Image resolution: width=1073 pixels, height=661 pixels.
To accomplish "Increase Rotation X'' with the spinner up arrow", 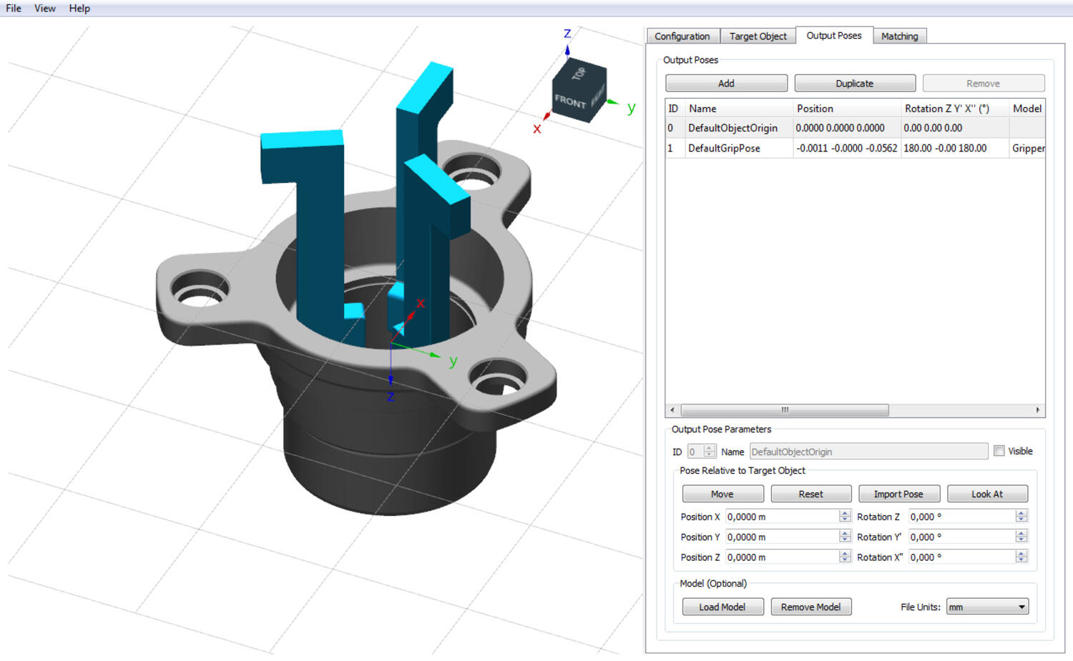I will click(1021, 554).
